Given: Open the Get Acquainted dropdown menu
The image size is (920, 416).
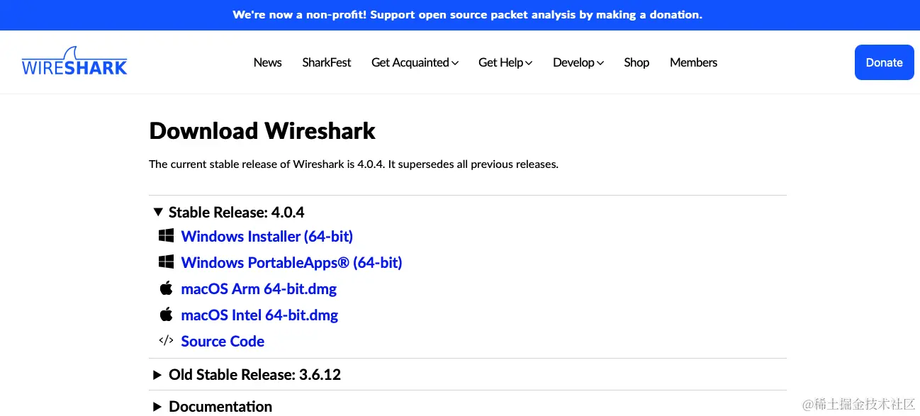Looking at the screenshot, I should (x=415, y=62).
